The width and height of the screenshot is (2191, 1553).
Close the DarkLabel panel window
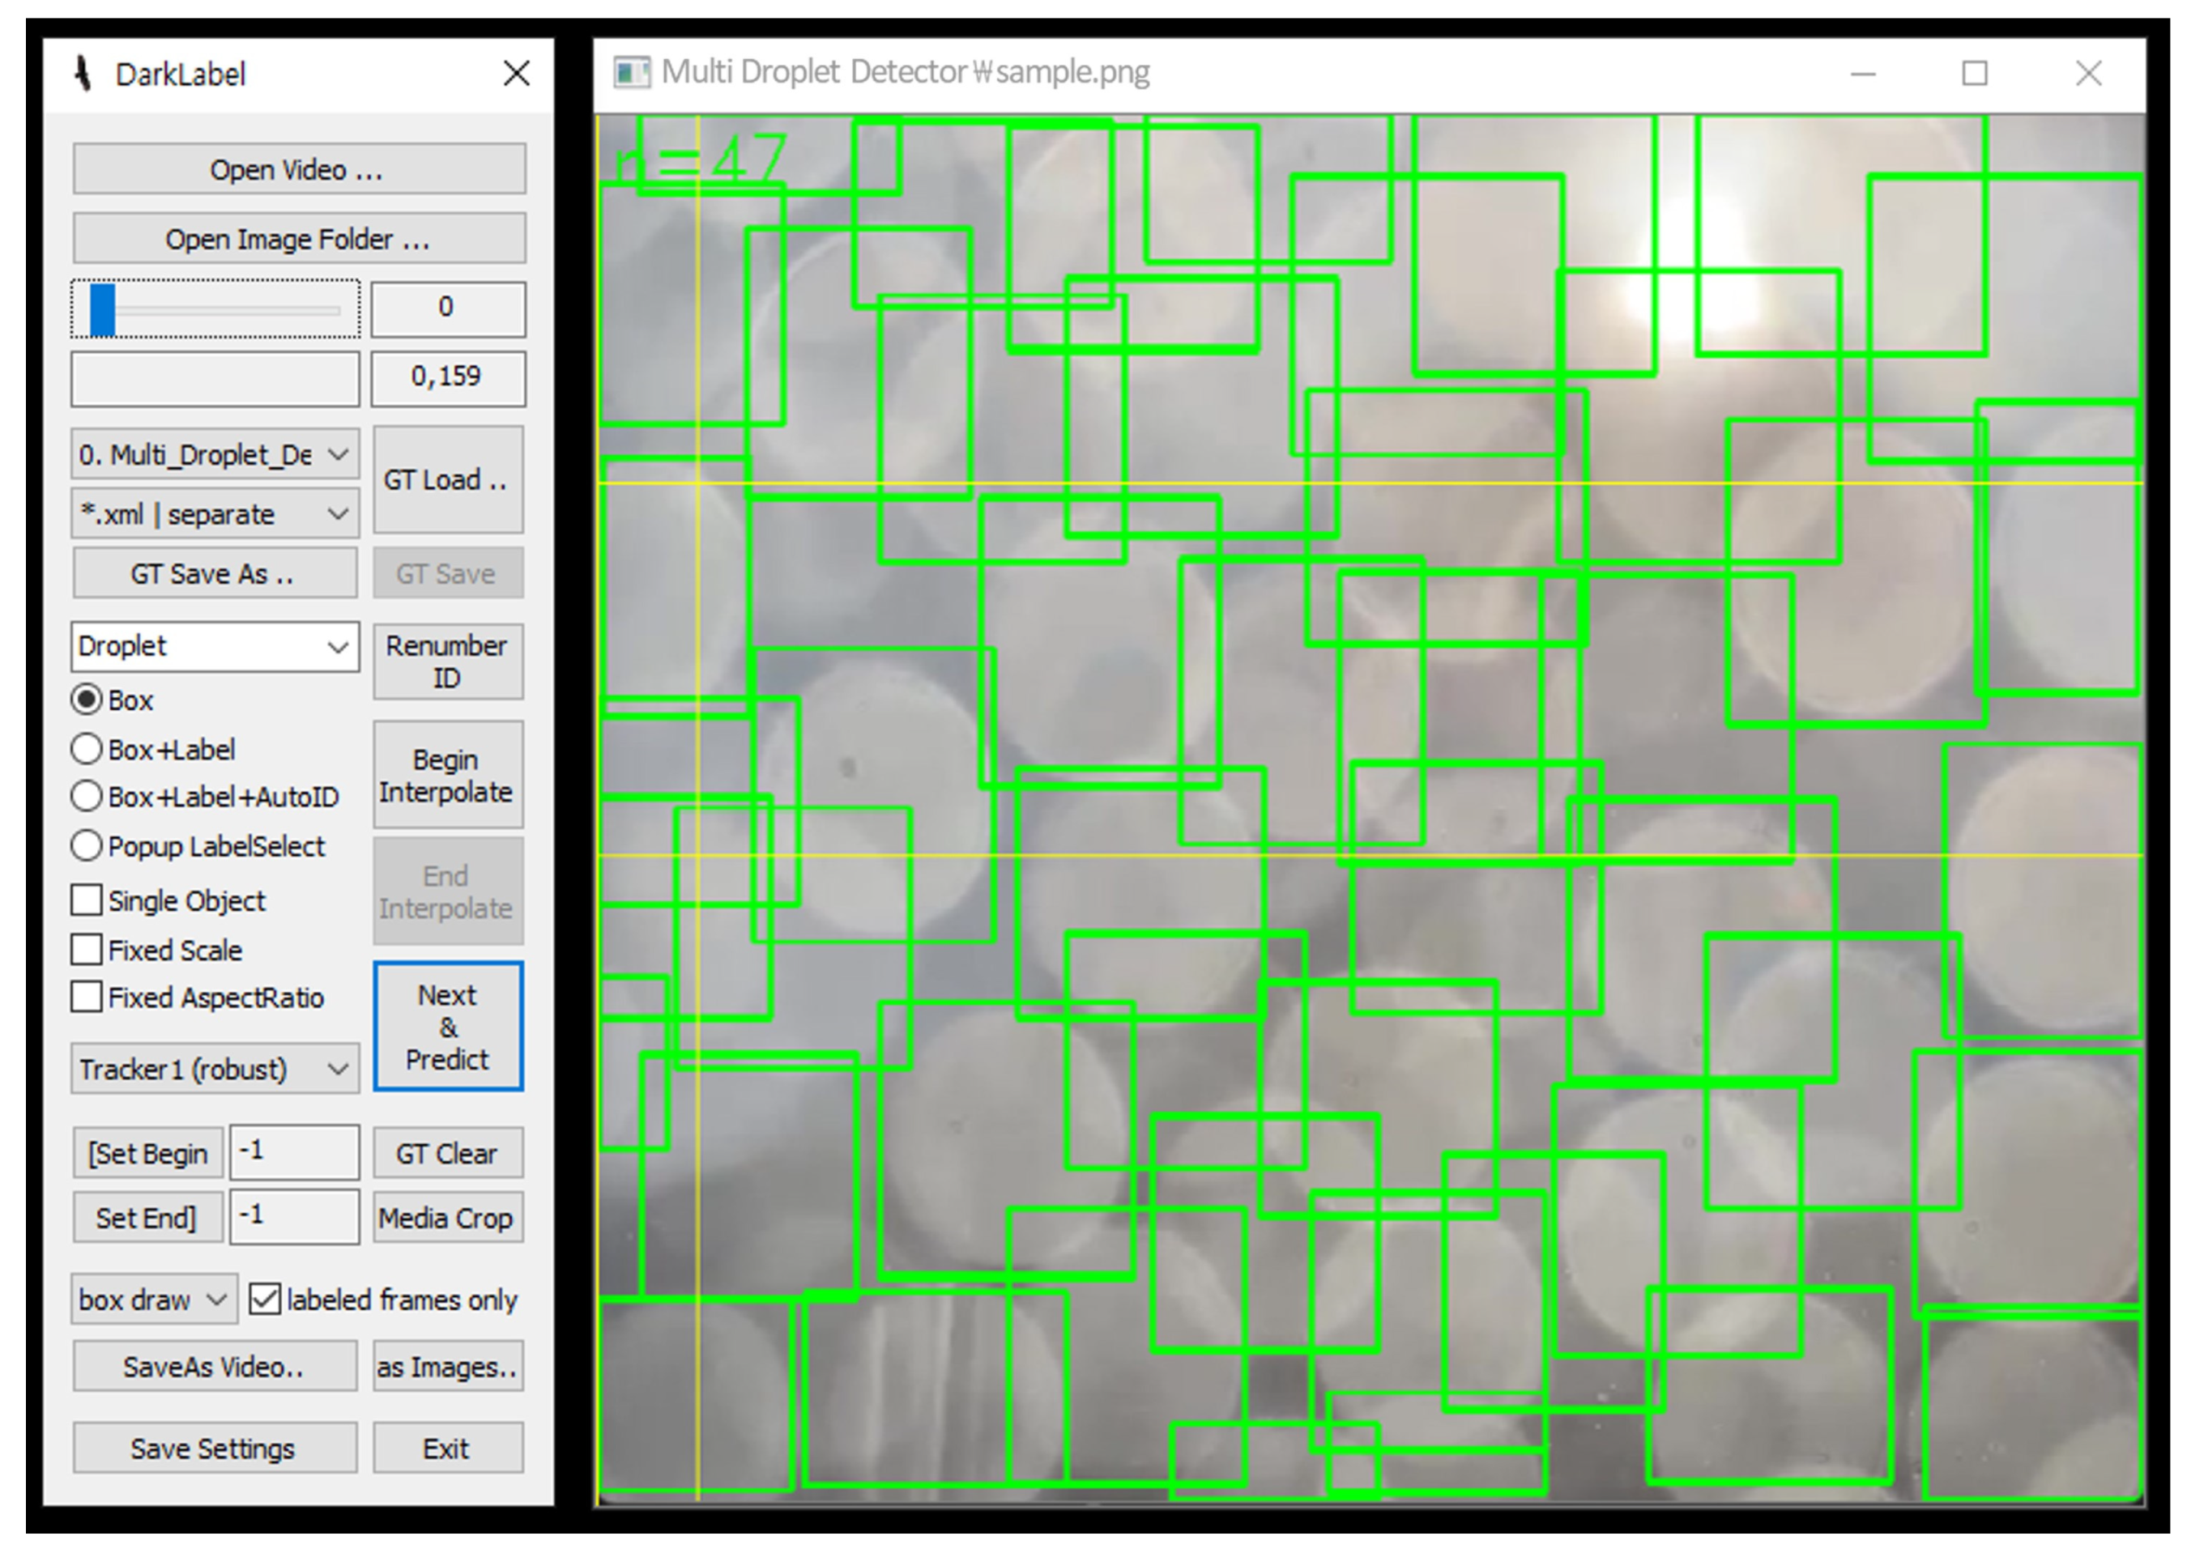517,74
